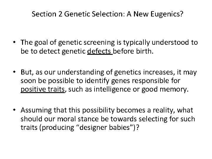Click the slide title about Genetic Selection
The height and width of the screenshot is (159, 212).
tap(107, 14)
